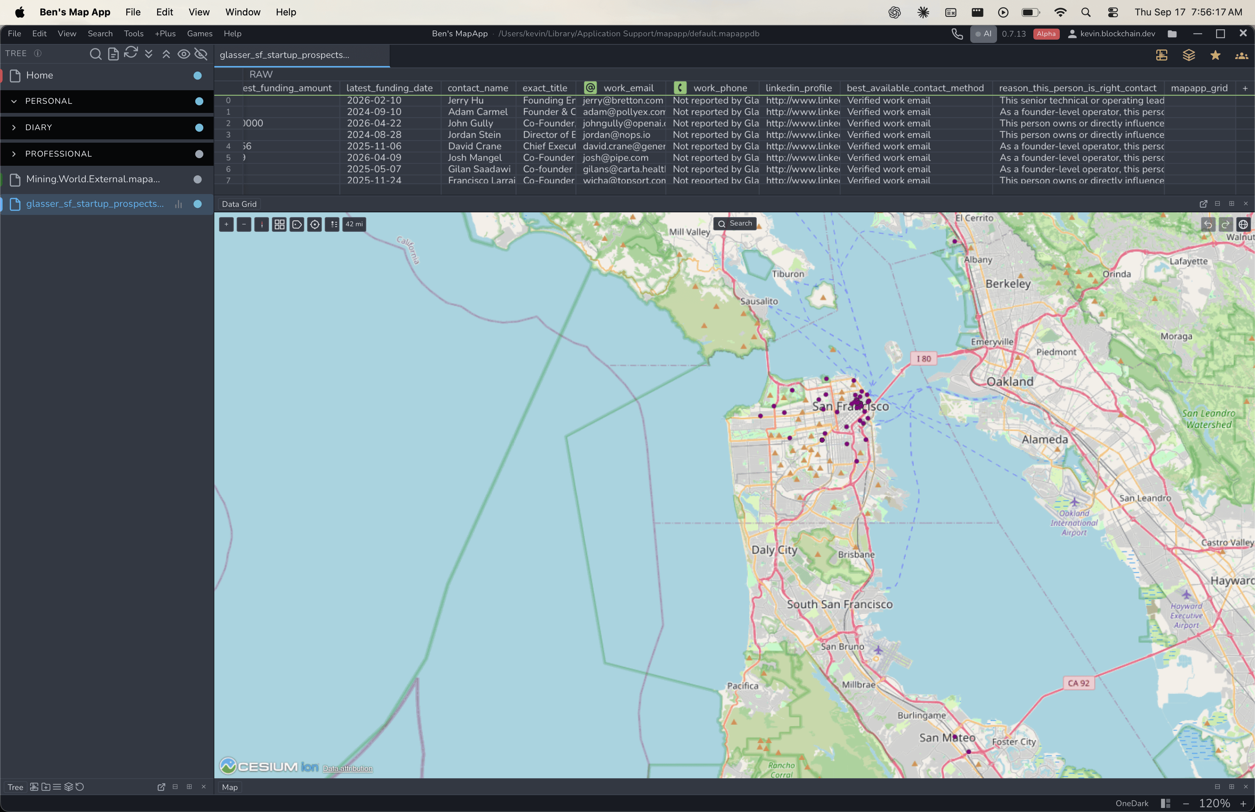Click the crosshair locate icon on map toolbar
Viewport: 1255px width, 812px height.
[x=315, y=224]
